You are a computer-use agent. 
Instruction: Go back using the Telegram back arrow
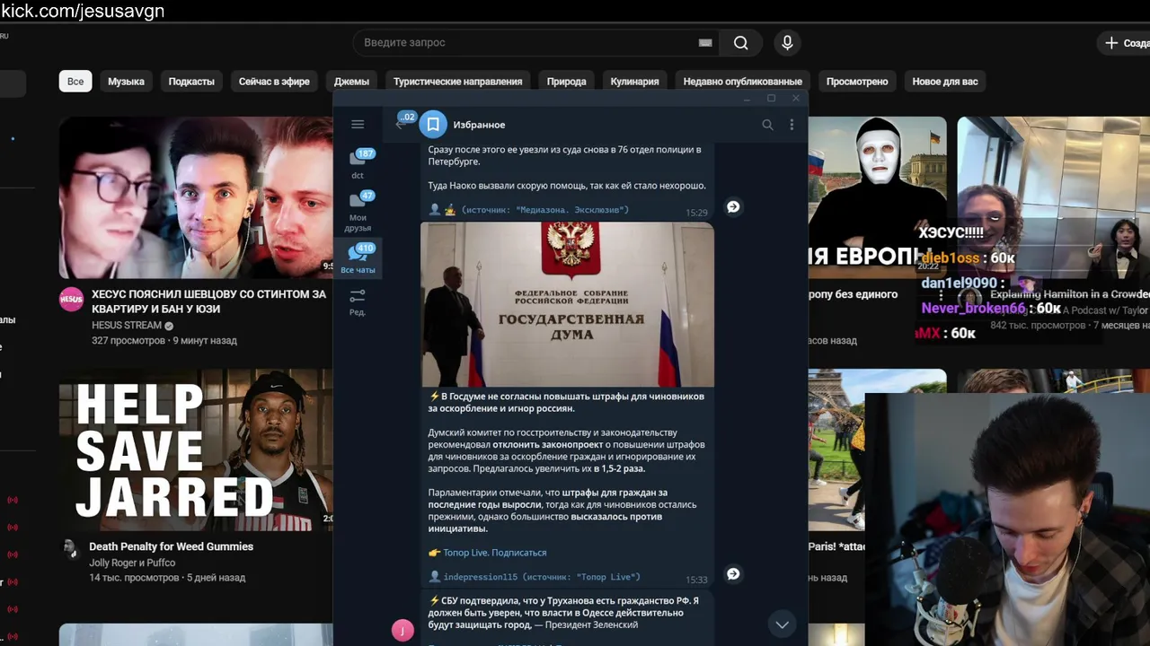point(400,125)
